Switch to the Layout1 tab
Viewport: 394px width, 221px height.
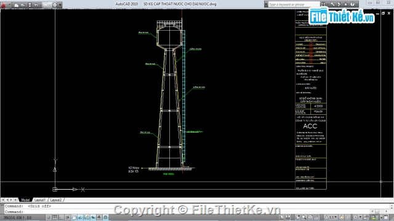[39, 200]
